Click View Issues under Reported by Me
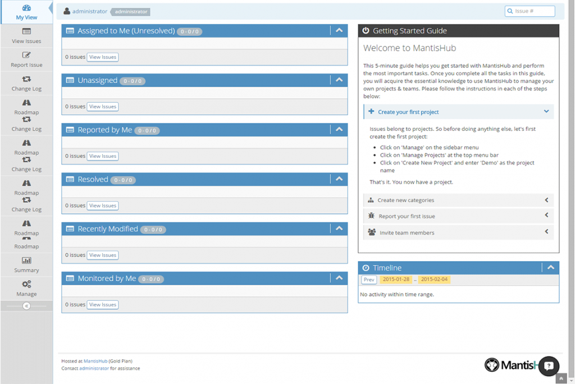 coord(103,156)
